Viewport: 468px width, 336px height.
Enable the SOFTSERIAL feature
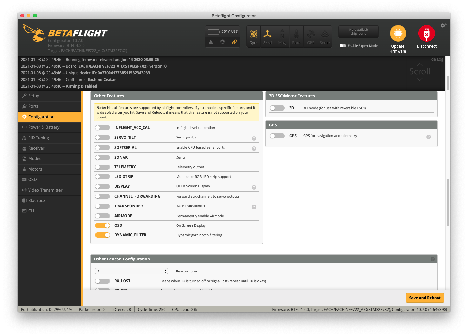102,148
